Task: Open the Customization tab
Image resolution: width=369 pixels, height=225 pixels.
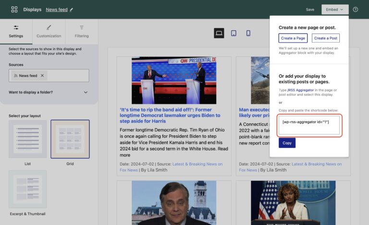Action: pyautogui.click(x=49, y=32)
